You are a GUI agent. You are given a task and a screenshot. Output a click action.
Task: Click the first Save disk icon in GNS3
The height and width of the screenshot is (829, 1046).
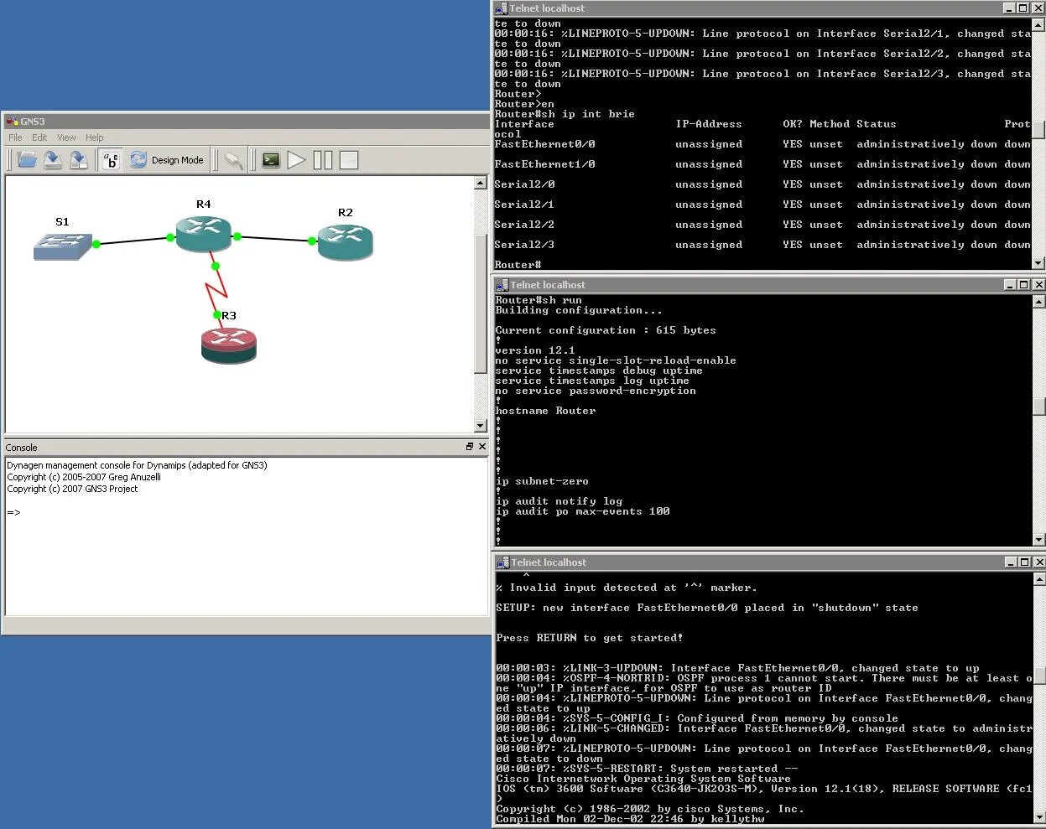click(53, 159)
